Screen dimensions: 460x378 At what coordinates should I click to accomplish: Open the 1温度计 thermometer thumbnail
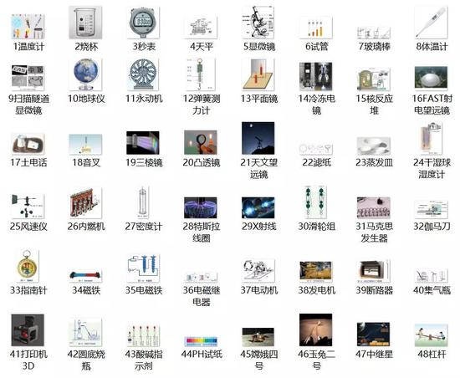(28, 27)
